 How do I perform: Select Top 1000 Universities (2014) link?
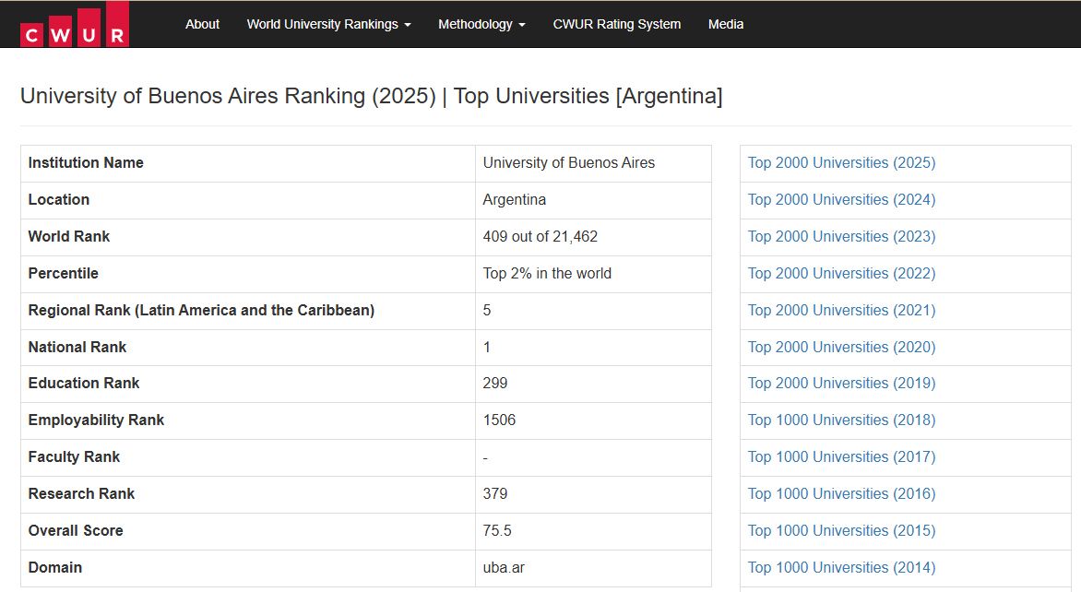(x=841, y=568)
